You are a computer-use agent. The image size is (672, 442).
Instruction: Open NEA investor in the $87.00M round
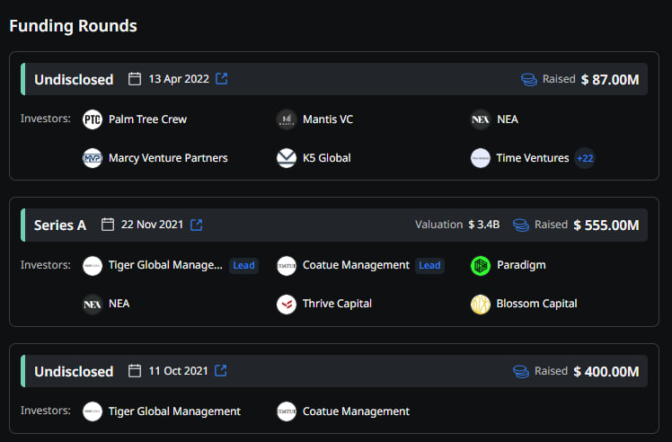pos(507,119)
